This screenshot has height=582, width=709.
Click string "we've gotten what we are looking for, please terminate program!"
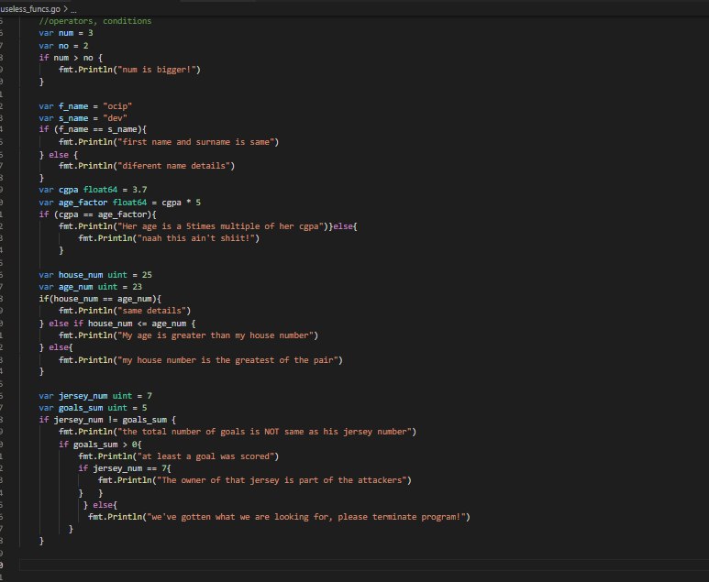pyautogui.click(x=306, y=517)
